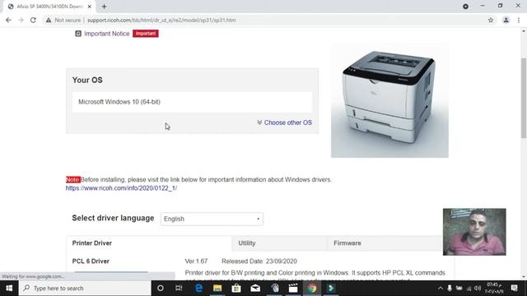Switch to the Printer Driver tab

pos(149,243)
